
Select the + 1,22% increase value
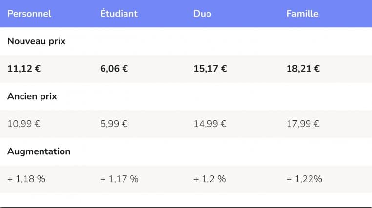[x=304, y=179]
